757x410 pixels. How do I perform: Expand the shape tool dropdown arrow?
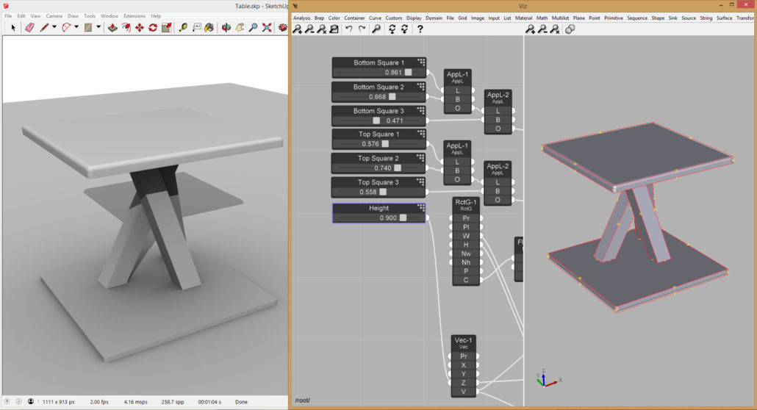(x=98, y=28)
